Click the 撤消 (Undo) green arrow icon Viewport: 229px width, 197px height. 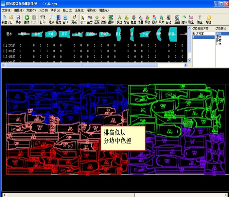(x=27, y=19)
